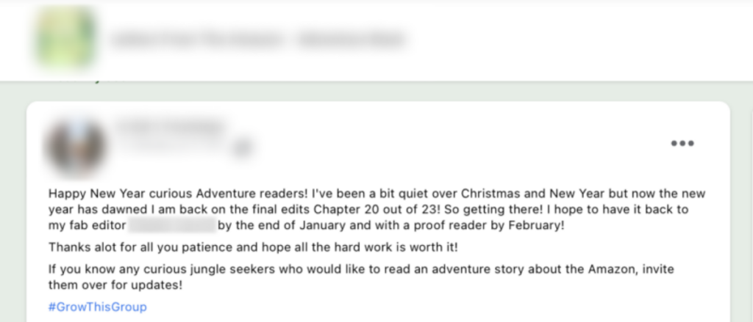Click the blurred post author name
753x322 pixels.
171,127
